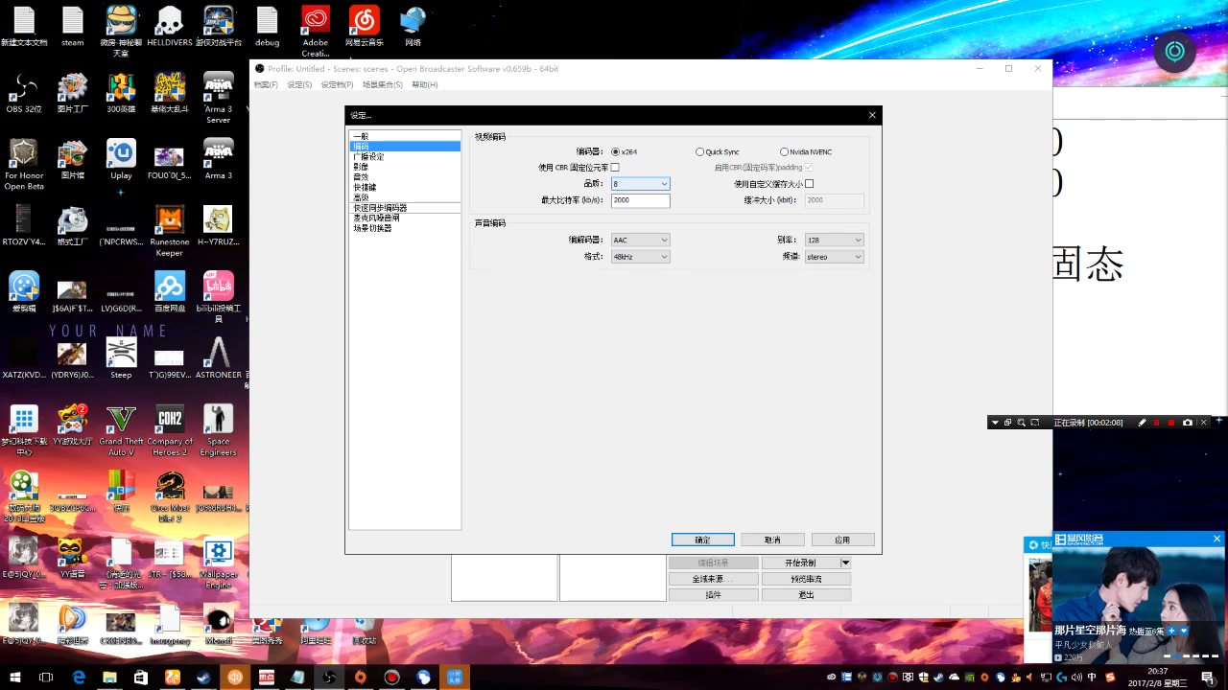Image resolution: width=1228 pixels, height=690 pixels.
Task: Open the ASTRONEER desktop icon
Action: [x=218, y=359]
